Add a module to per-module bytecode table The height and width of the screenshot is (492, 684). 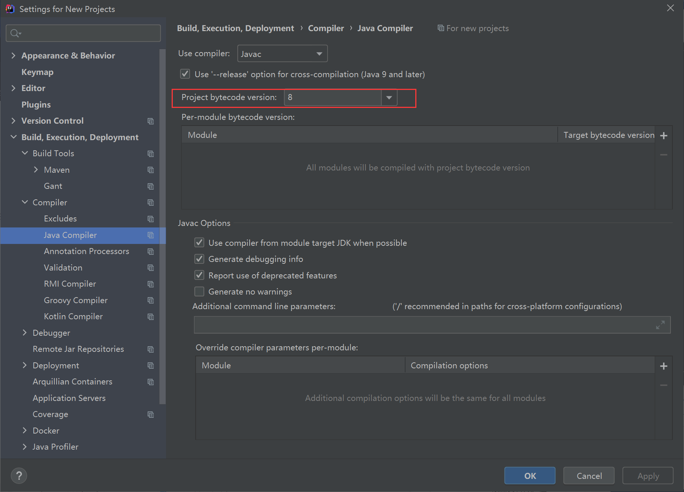[663, 136]
